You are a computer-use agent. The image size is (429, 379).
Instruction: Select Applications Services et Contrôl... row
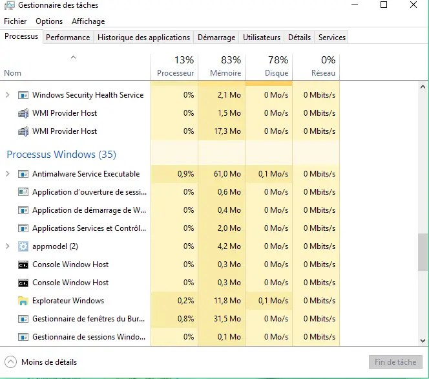pyautogui.click(x=170, y=228)
